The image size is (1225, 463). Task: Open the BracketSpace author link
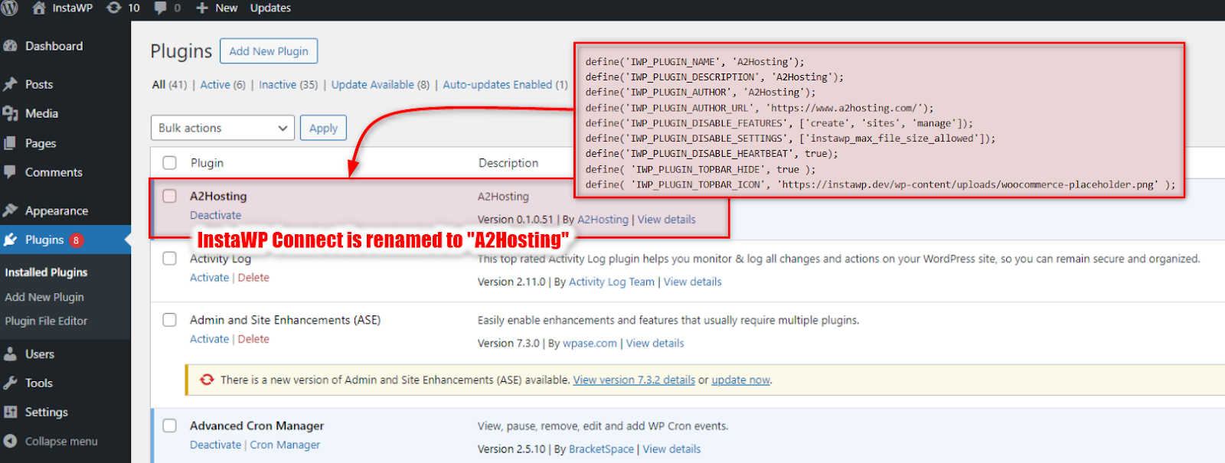[602, 449]
